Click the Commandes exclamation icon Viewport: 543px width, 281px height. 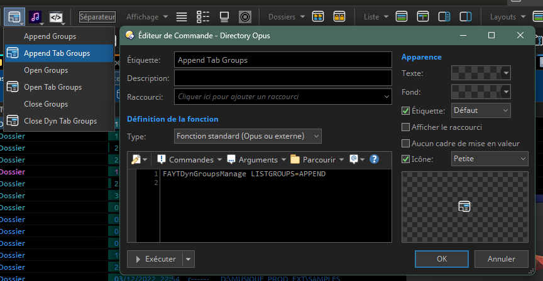pyautogui.click(x=162, y=159)
